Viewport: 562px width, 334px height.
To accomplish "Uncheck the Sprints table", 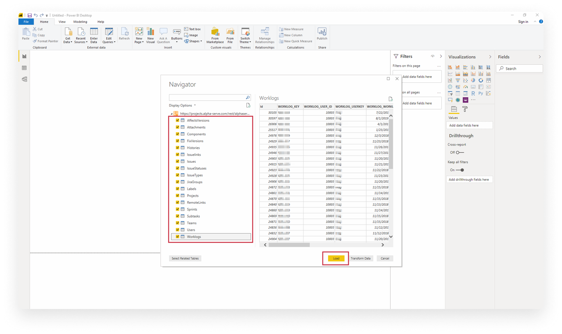I will point(178,209).
